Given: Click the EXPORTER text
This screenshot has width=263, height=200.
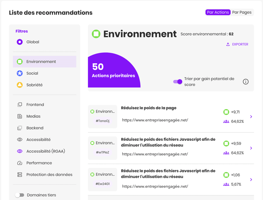Looking at the screenshot, I should pyautogui.click(x=240, y=44).
